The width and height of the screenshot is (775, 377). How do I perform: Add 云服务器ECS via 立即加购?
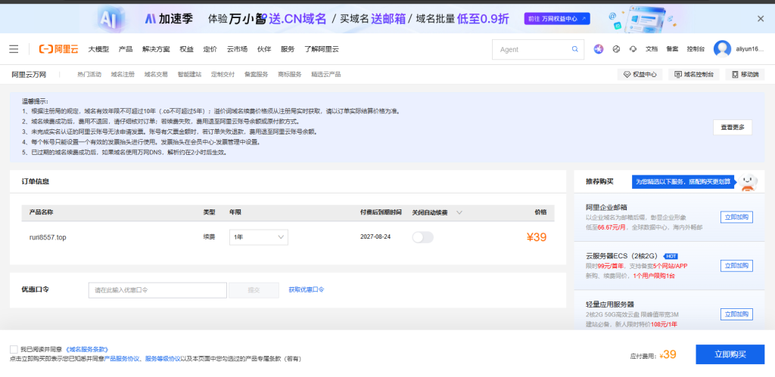(x=736, y=265)
